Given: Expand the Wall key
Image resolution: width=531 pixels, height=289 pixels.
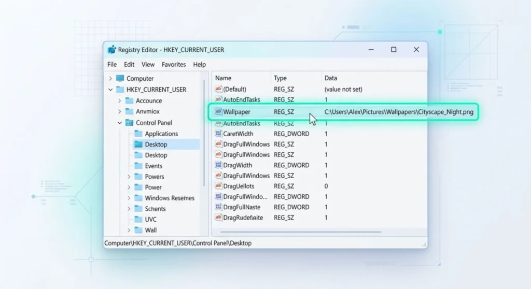Looking at the screenshot, I should point(129,230).
